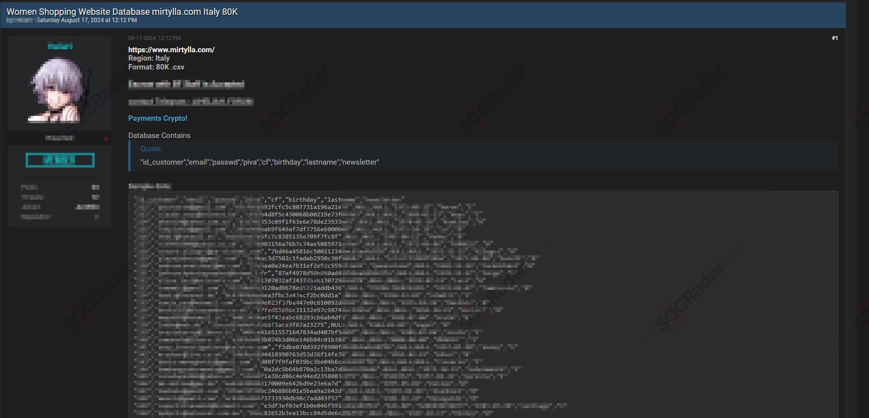
Task: Click the thread title Women Shopping Website Database
Action: click(122, 12)
